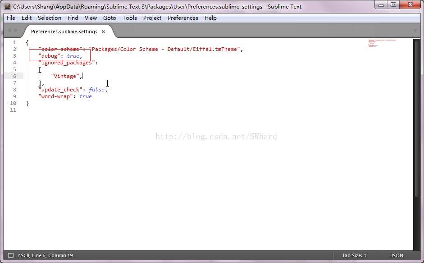
Task: Open the Tab Size: 4 selector
Action: 354,255
